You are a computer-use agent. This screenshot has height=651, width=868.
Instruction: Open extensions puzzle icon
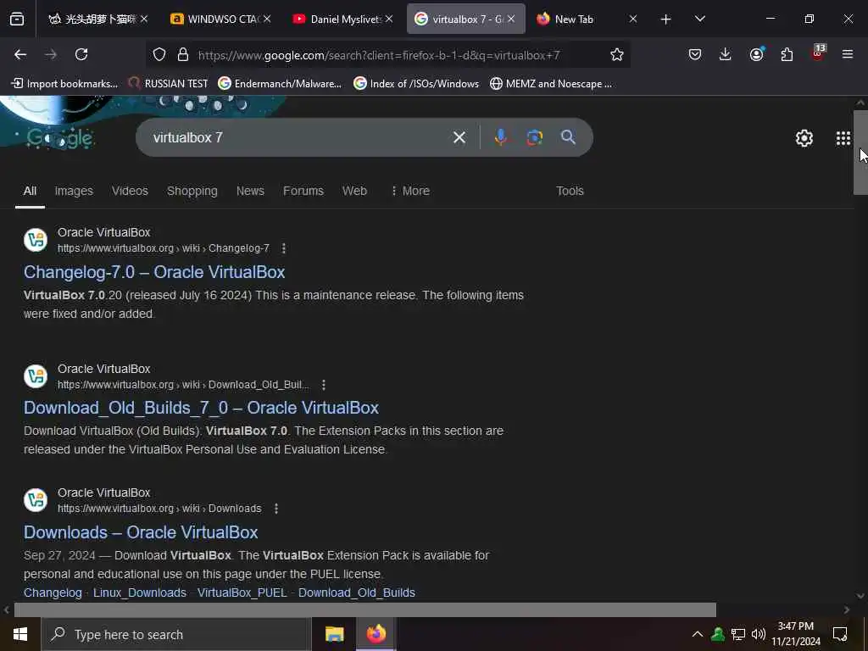click(787, 54)
